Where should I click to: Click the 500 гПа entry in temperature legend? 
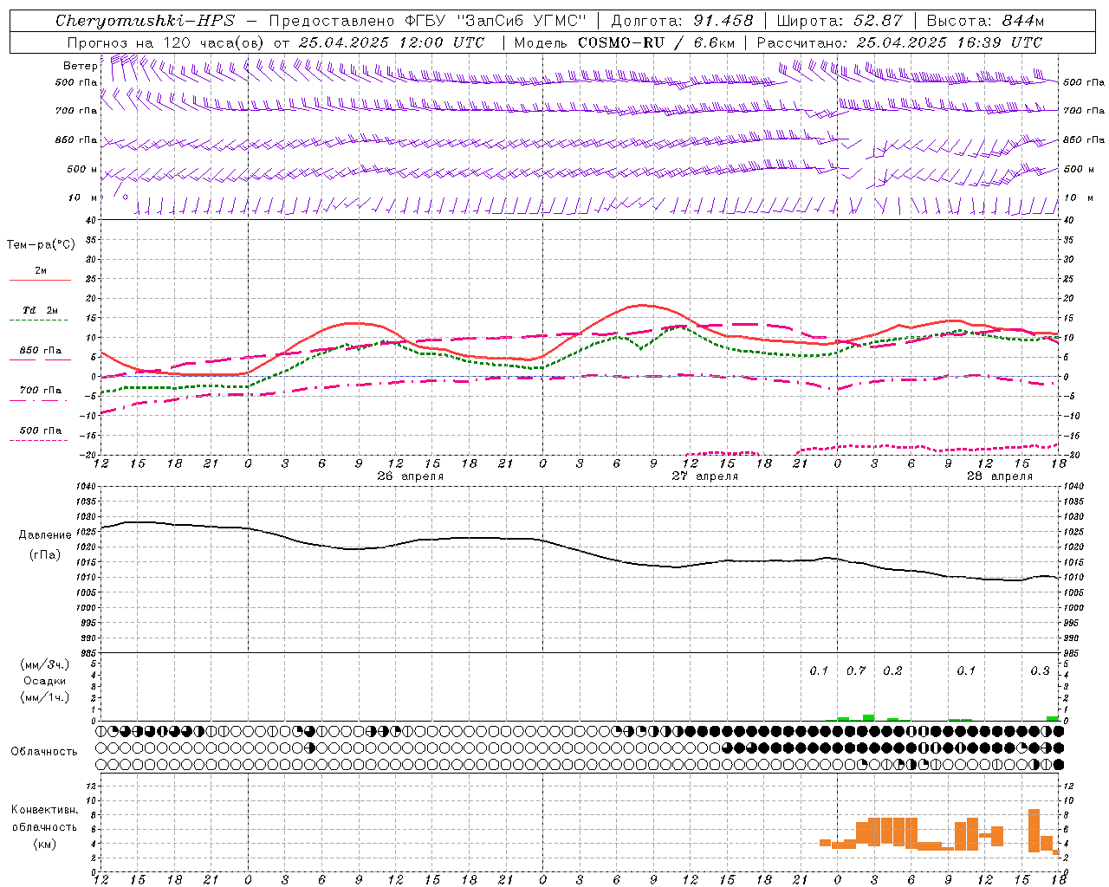[x=40, y=430]
